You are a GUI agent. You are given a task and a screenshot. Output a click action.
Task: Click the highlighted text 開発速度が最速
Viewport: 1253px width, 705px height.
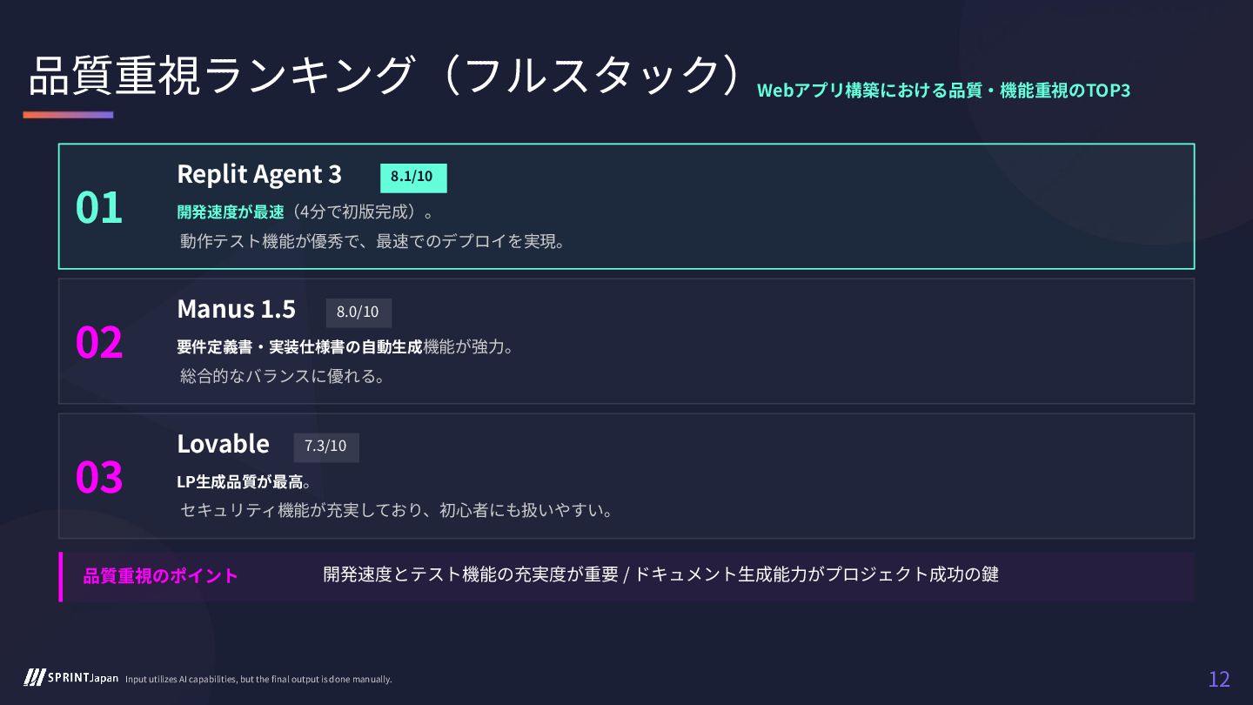pos(231,212)
